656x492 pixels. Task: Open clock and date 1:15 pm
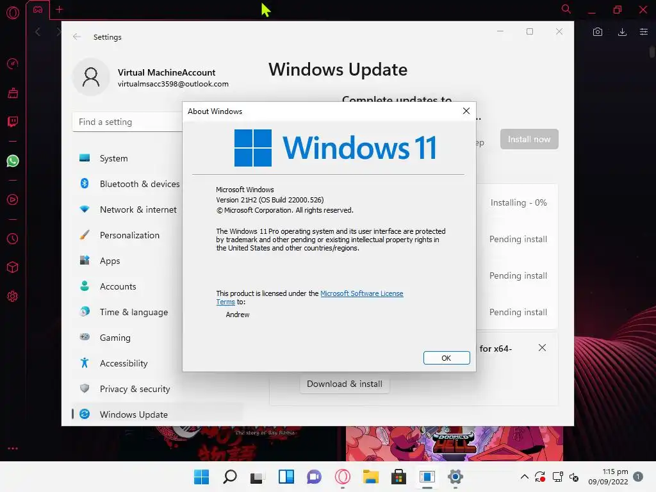pos(608,477)
